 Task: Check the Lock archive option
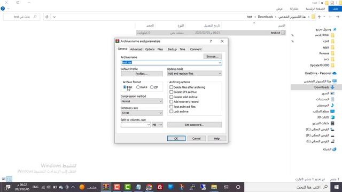pos(171,111)
